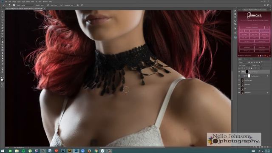This screenshot has height=153, width=272.
Task: Lock all layer attributes icon
Action: (252, 68)
